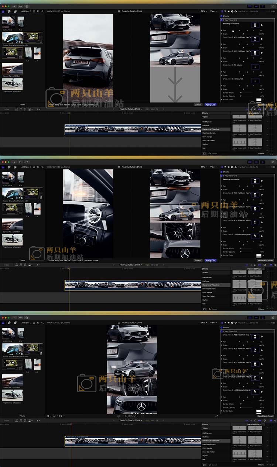
Task: Click Apply Clip in the middle window
Action: [x=210, y=260]
